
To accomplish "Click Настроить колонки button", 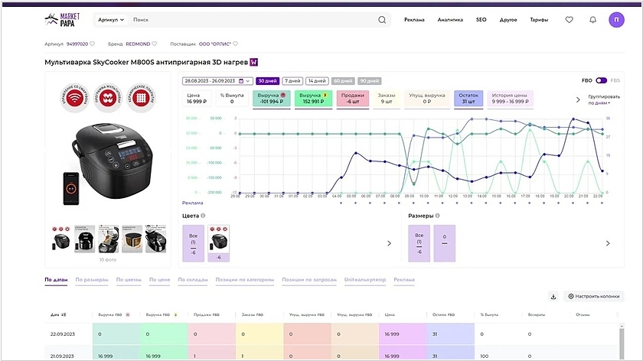I will click(594, 296).
